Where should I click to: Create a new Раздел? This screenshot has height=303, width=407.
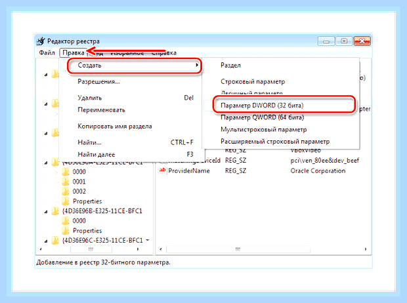(230, 66)
